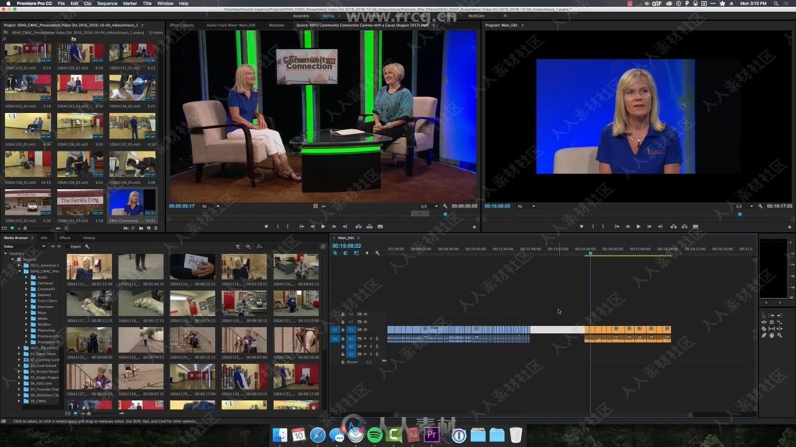Select the Selection tool in tools panel

pyautogui.click(x=764, y=315)
